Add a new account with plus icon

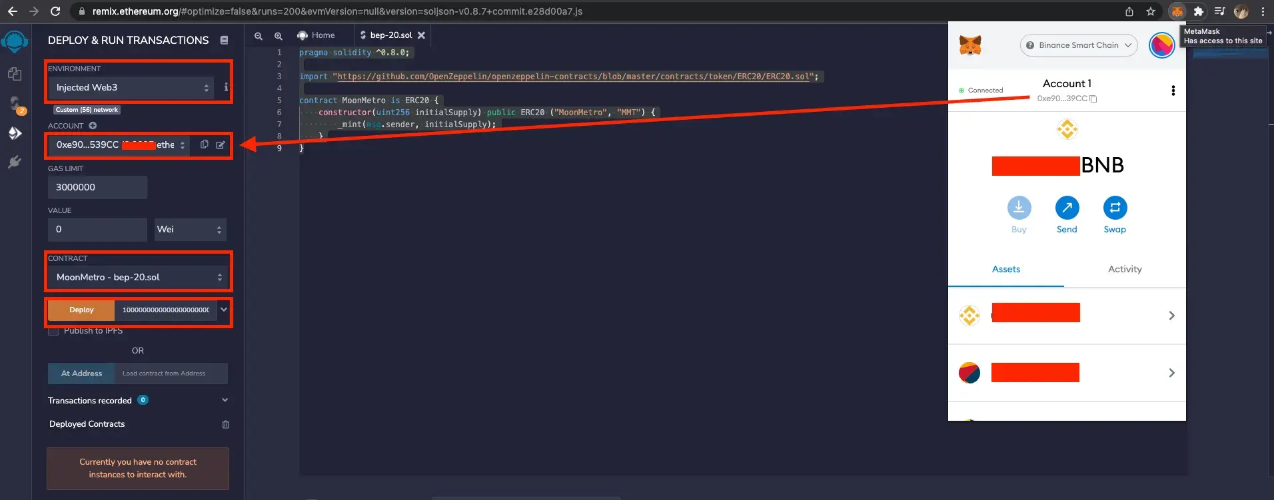tap(93, 126)
